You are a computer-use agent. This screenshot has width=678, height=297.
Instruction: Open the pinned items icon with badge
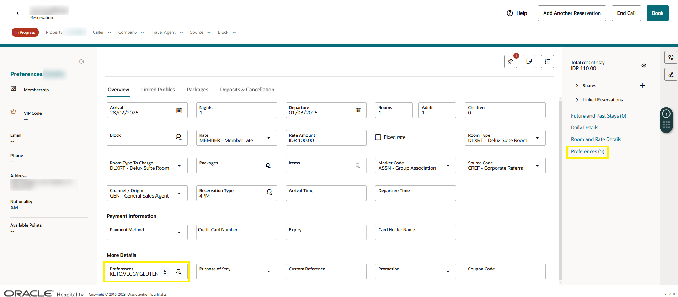click(x=511, y=61)
